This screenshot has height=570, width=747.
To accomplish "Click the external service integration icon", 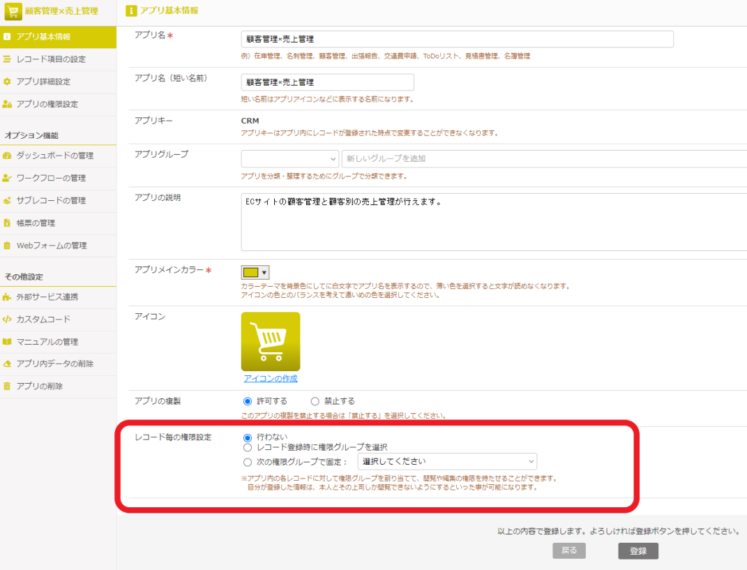I will tap(7, 297).
